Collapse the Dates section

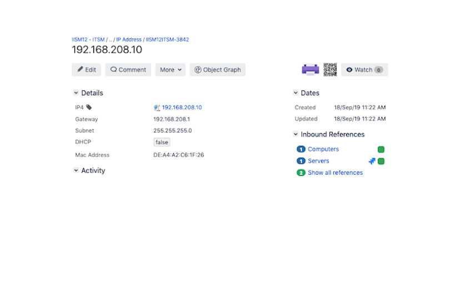point(296,93)
